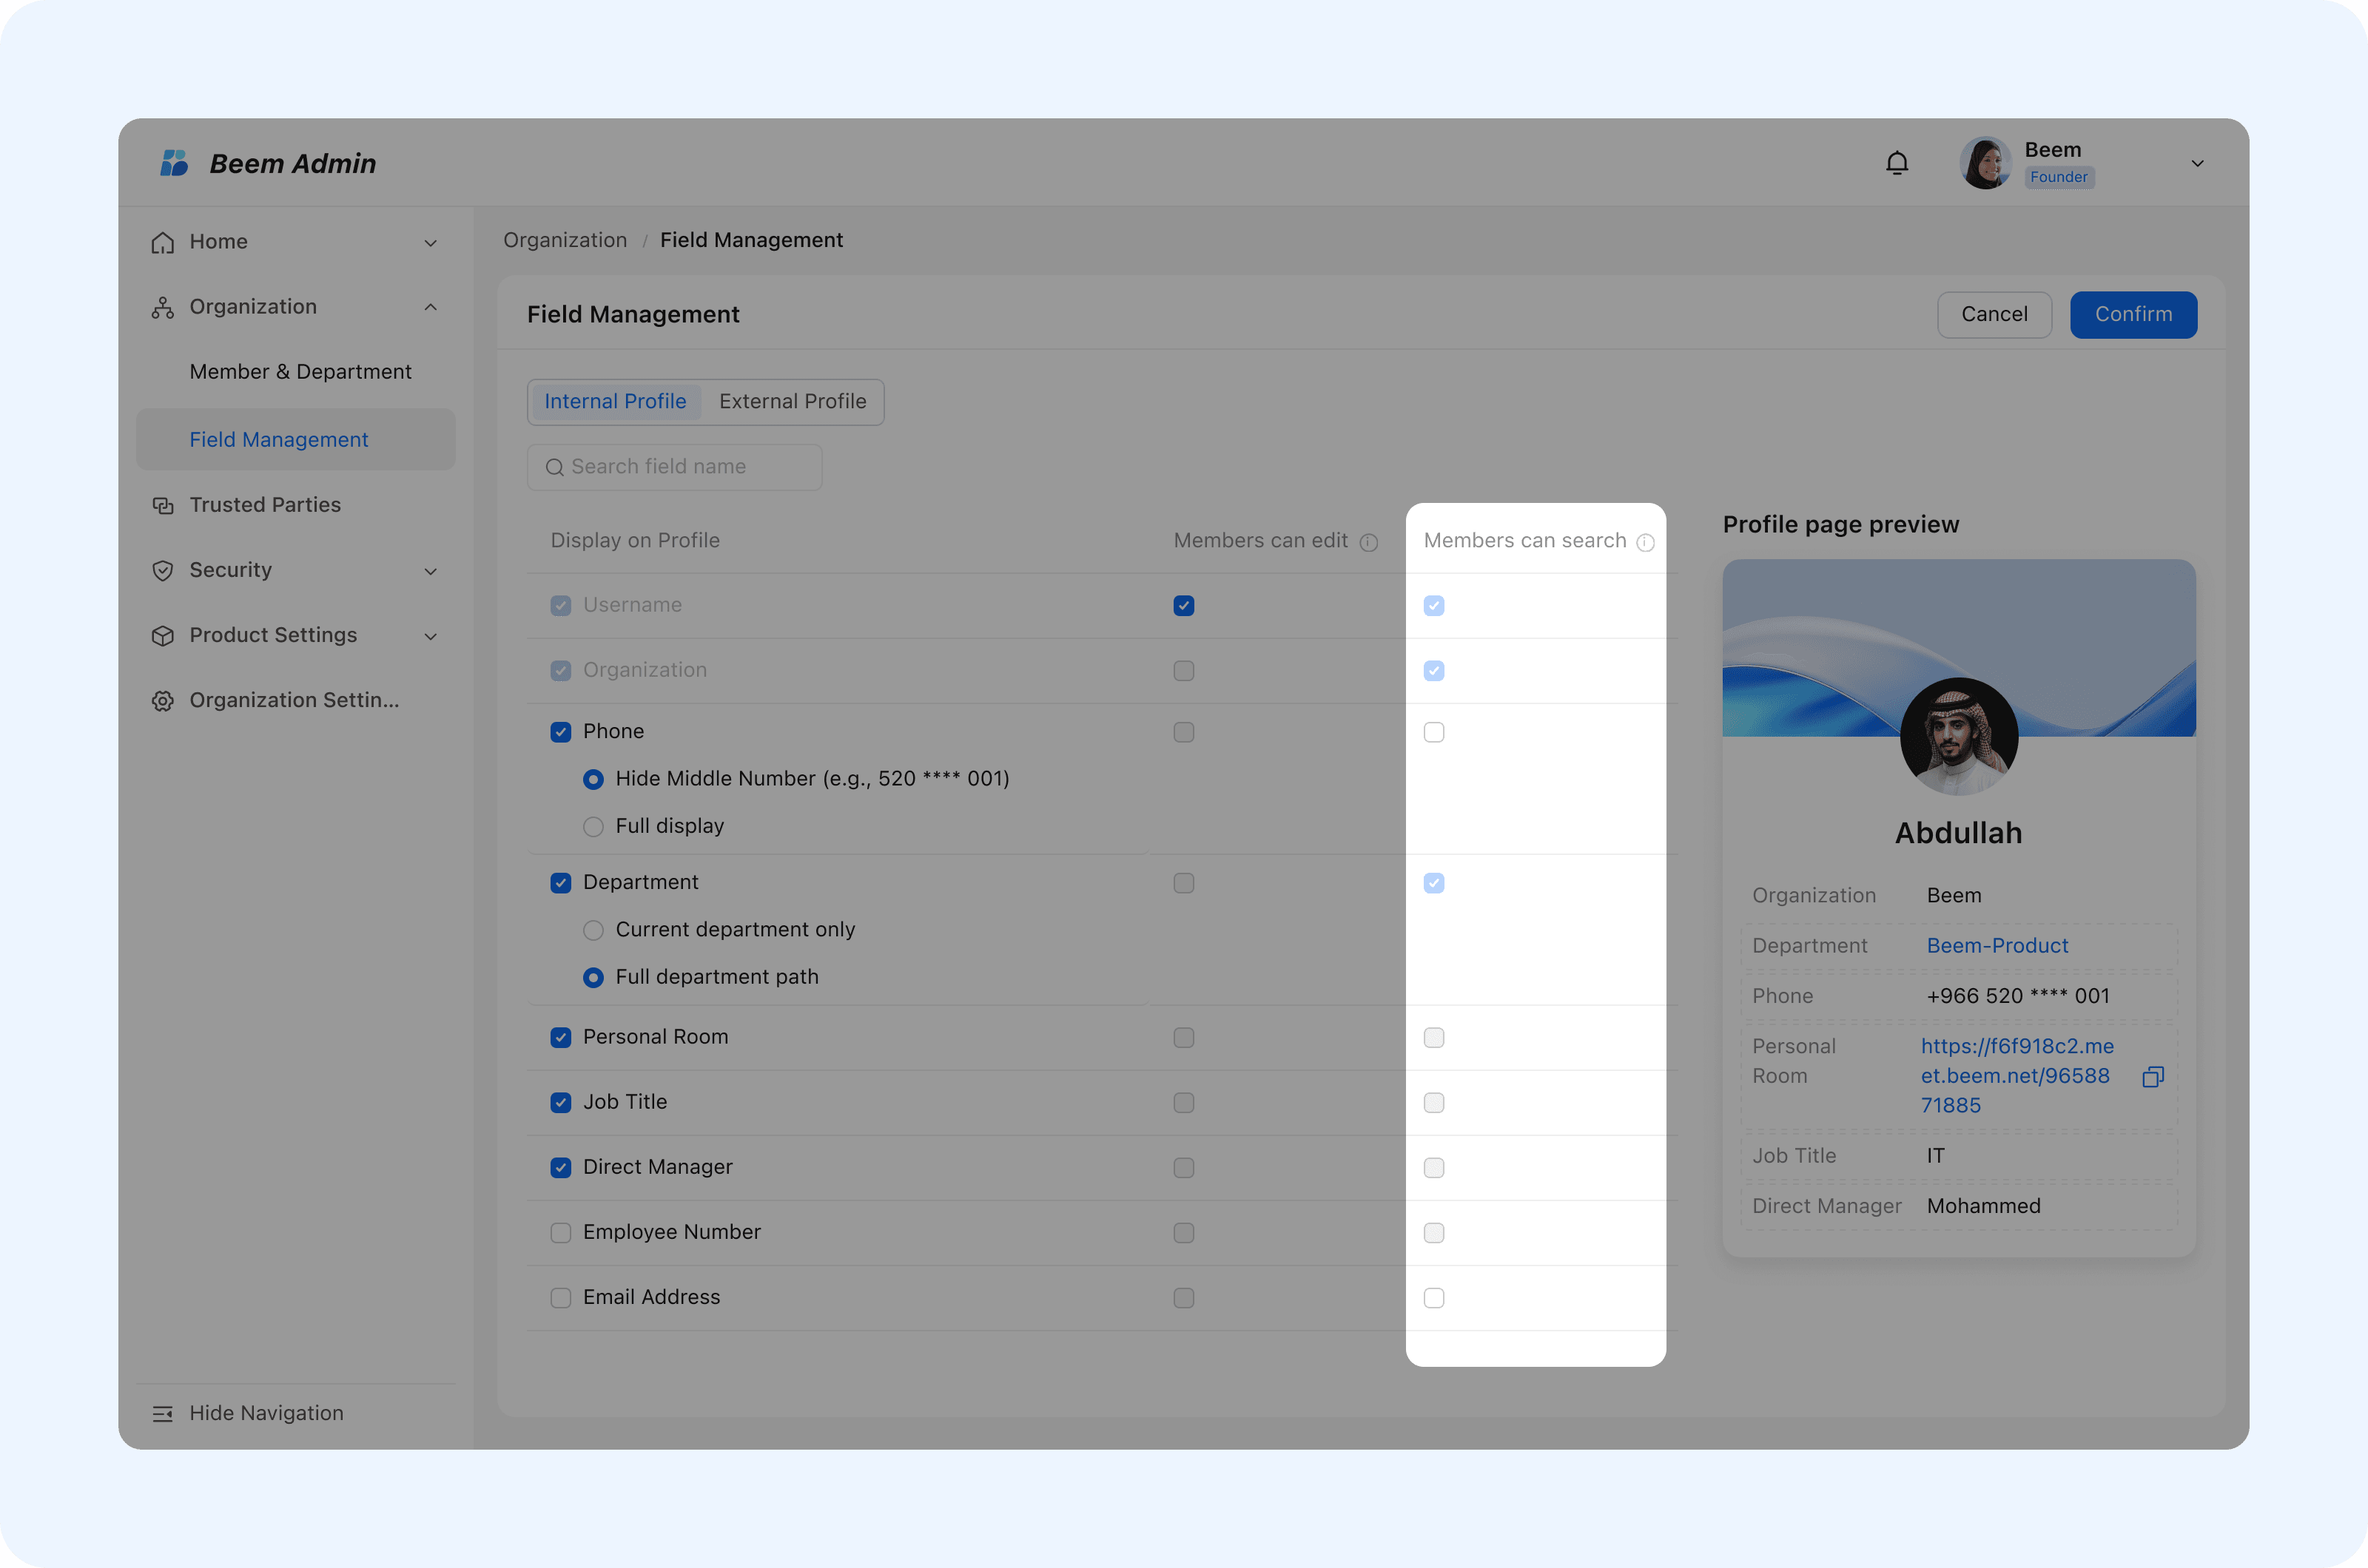Click the Beem Admin logo icon

[x=174, y=163]
